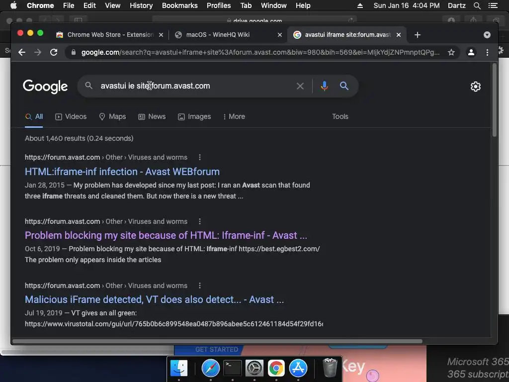The image size is (509, 382).
Task: Open the File menu in the menu bar
Action: coord(69,5)
